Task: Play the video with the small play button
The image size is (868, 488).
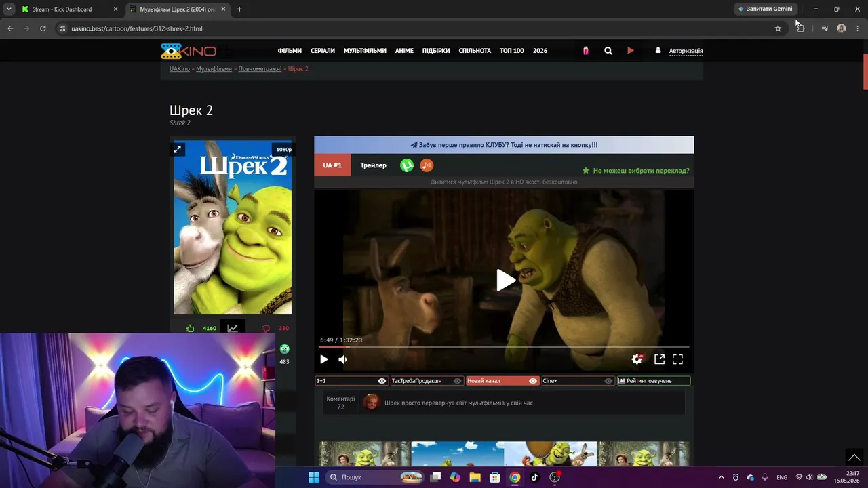Action: coord(324,359)
